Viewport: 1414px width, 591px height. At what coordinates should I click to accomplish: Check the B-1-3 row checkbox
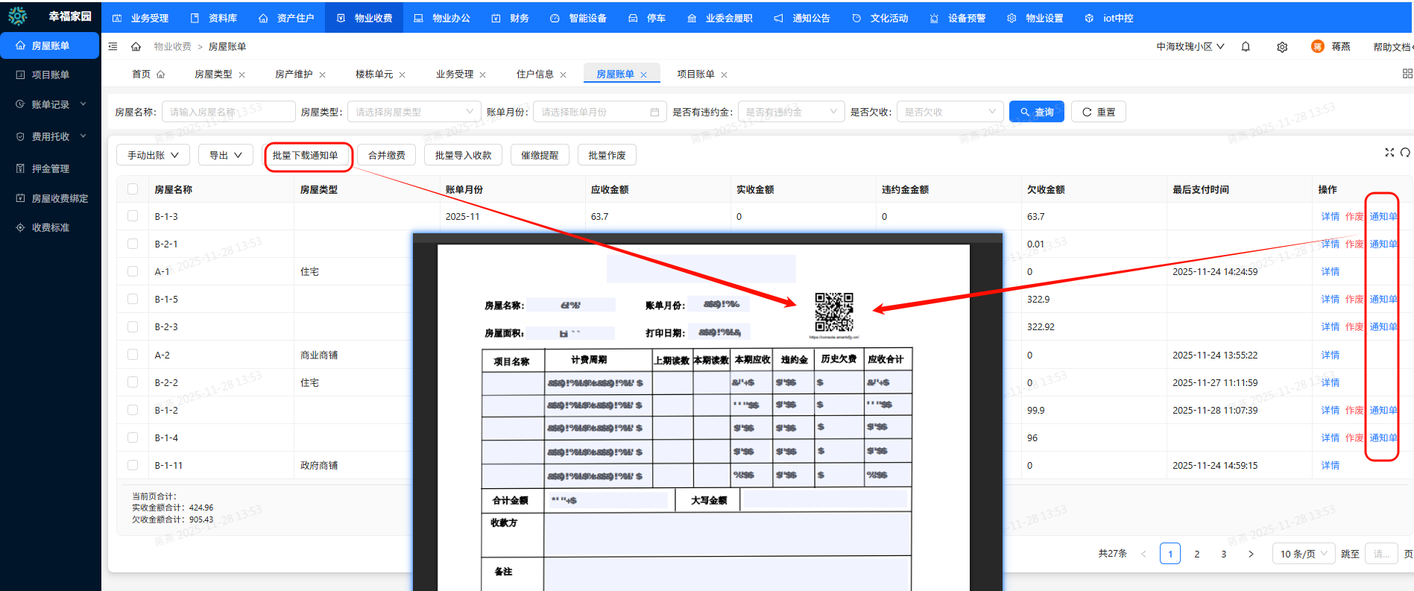click(x=133, y=216)
